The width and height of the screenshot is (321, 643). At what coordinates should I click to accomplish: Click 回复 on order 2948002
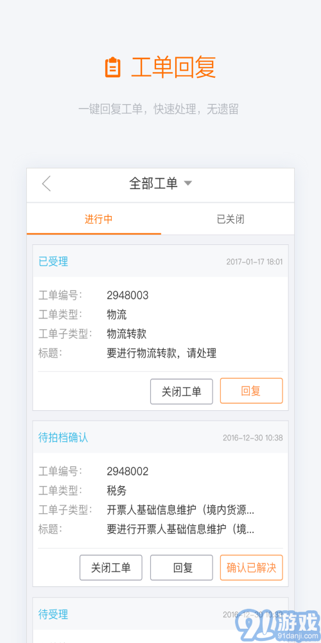182,568
